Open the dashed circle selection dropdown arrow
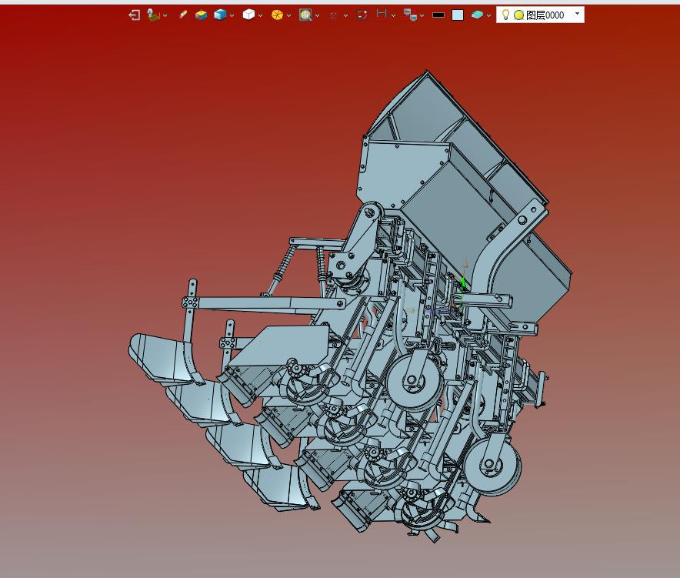Screen dimensions: 680x578 (x=345, y=15)
